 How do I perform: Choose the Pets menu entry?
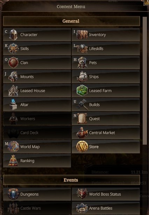click(106, 63)
